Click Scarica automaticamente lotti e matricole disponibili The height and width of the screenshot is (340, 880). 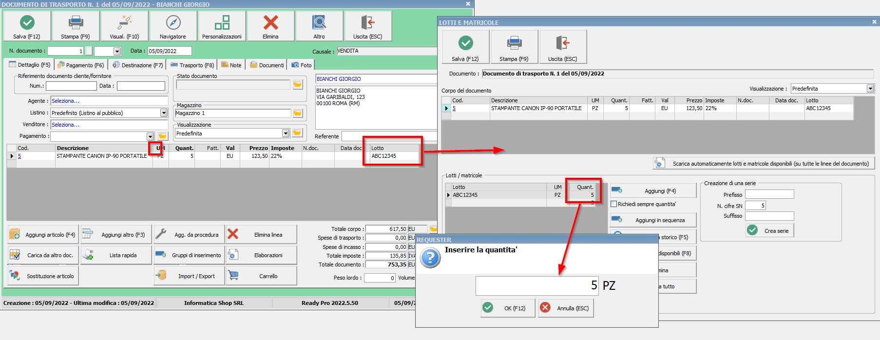pos(764,164)
